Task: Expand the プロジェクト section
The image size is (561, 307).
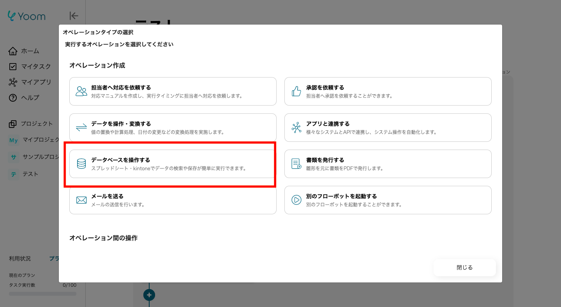Action: (36, 124)
